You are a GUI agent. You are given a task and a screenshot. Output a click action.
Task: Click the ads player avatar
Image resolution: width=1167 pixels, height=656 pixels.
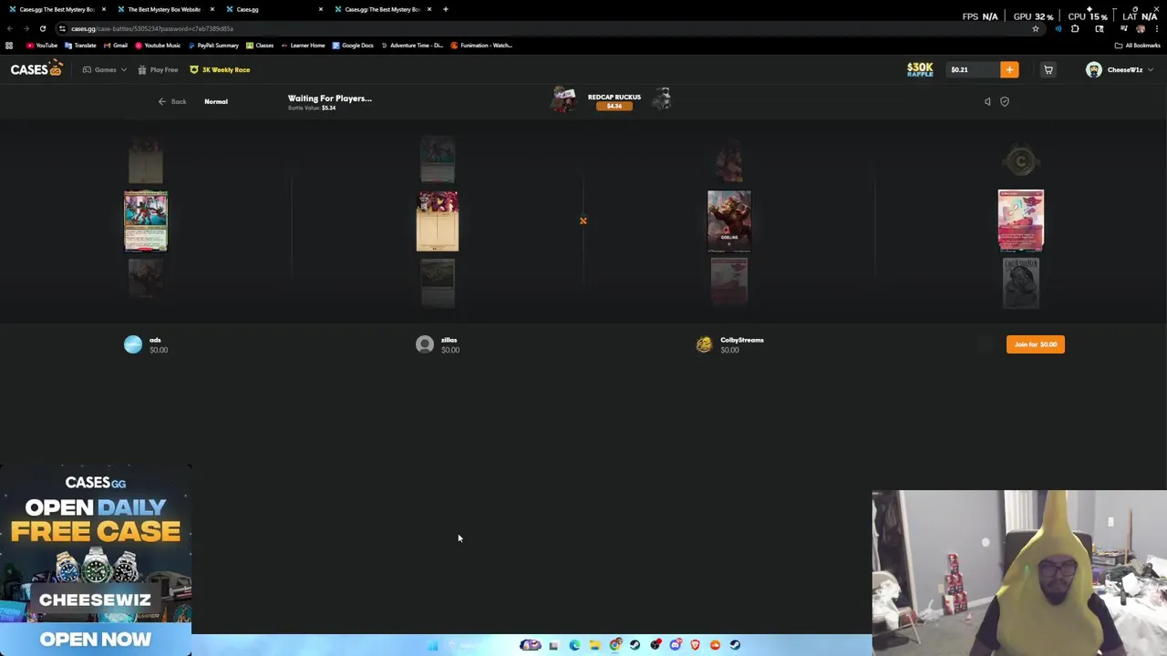[x=133, y=344]
